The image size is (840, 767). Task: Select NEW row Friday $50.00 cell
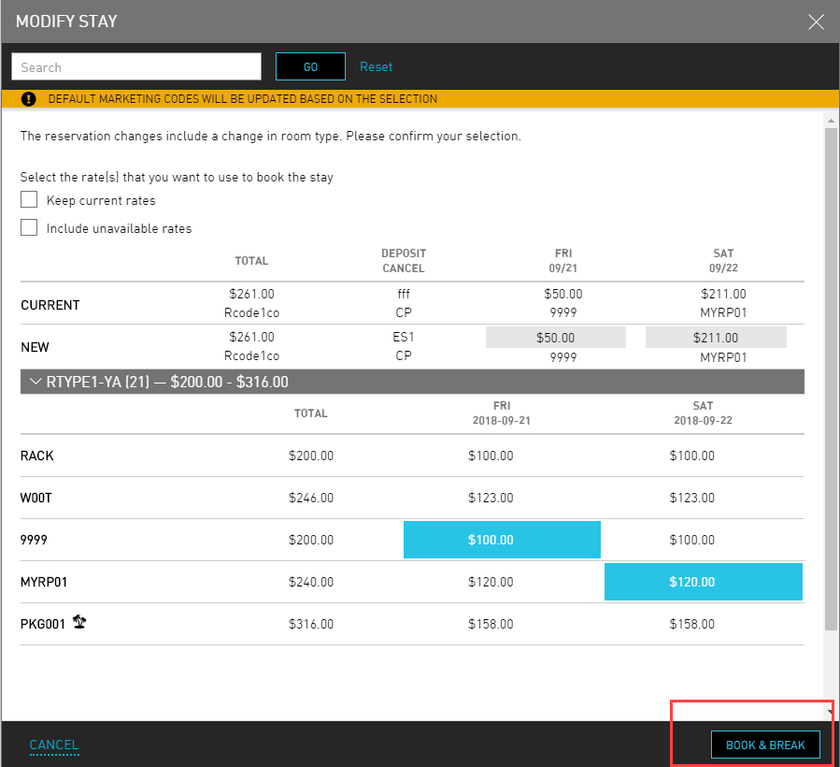(556, 338)
